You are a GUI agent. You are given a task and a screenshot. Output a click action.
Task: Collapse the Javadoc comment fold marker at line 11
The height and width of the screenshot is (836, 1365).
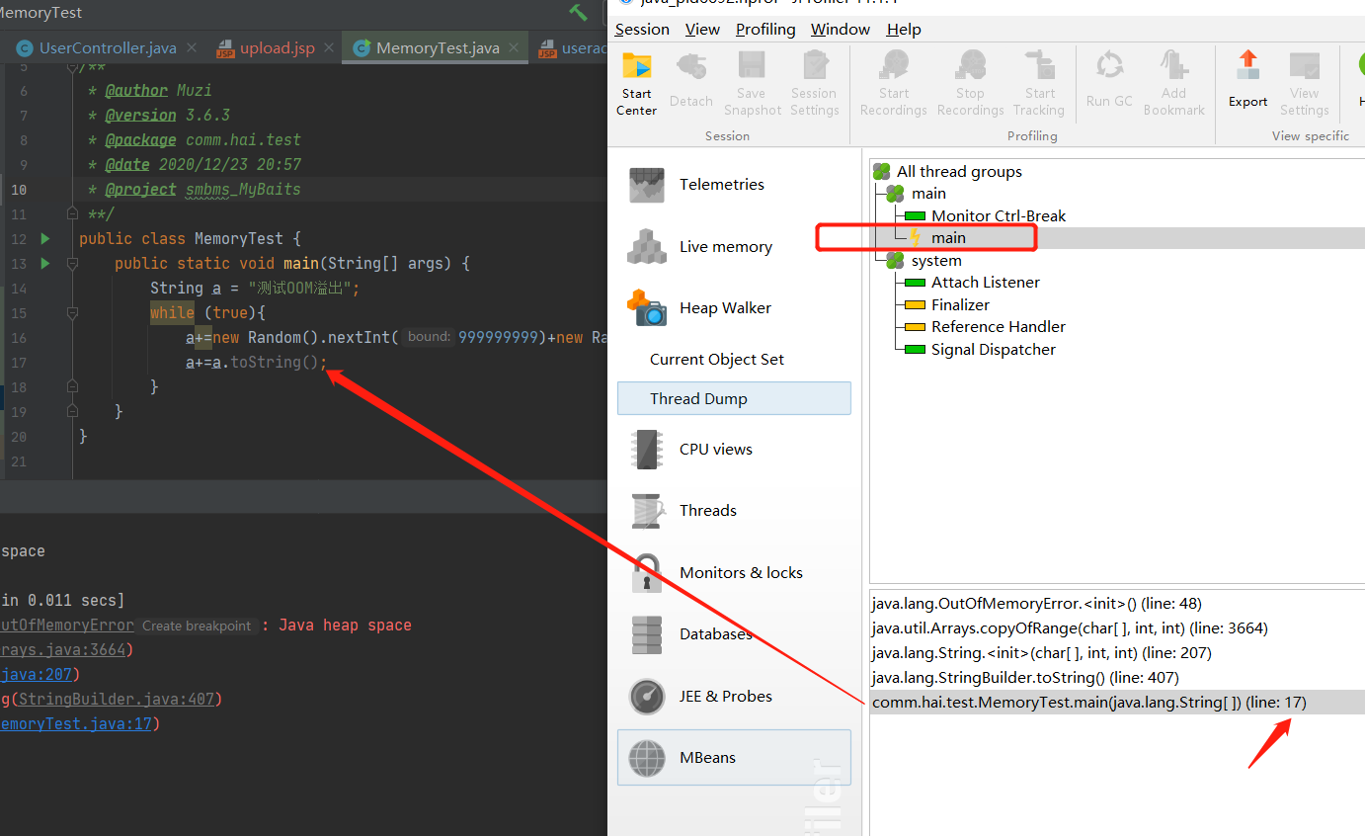(72, 213)
